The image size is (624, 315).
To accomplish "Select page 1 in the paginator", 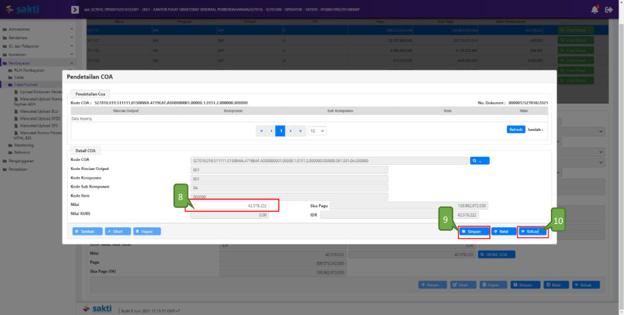I will [281, 131].
